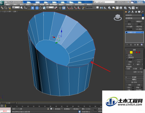Viewport: 145px width, 113px height.
Task: Open the 全部 selection filter dropdown
Action: click(16, 7)
